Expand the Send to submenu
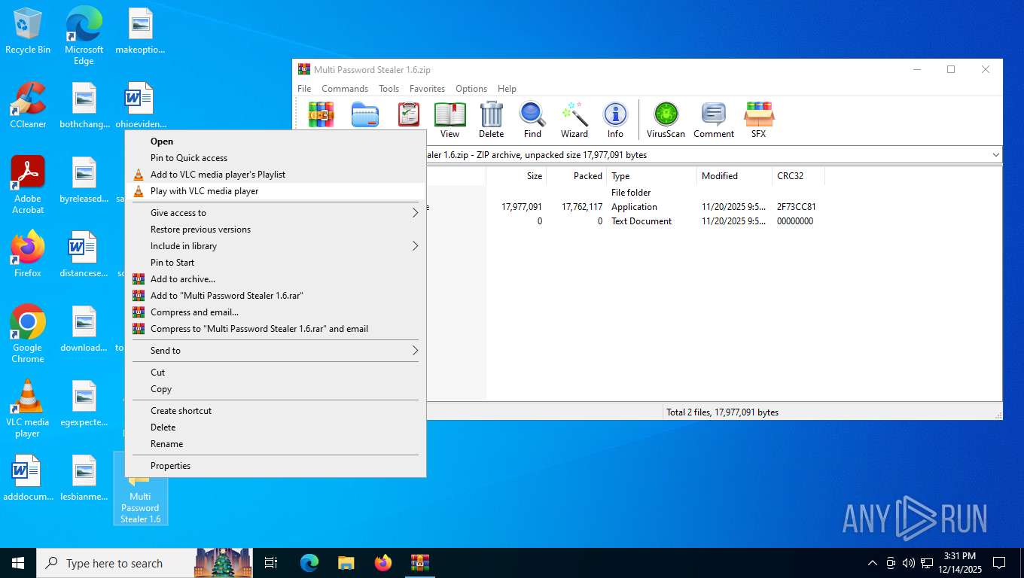 click(276, 351)
